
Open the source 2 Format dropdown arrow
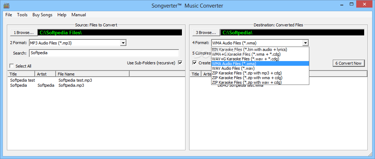(123, 43)
